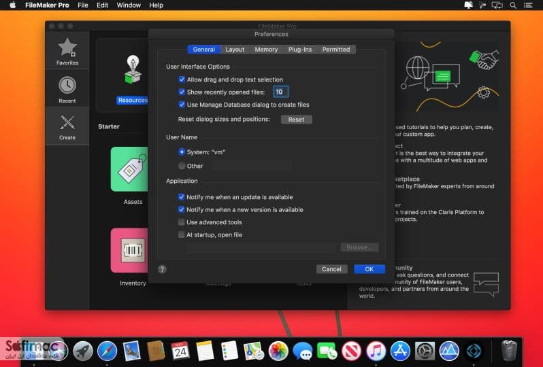
Task: Click the FileMaker Pro icon in Dock
Action: (x=474, y=351)
